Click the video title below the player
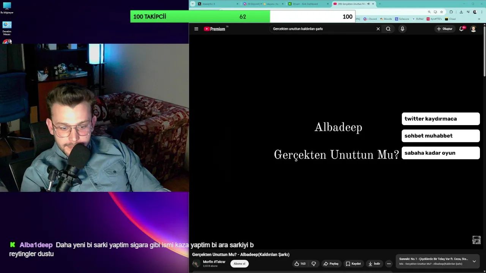This screenshot has height=273, width=486. pyautogui.click(x=241, y=254)
